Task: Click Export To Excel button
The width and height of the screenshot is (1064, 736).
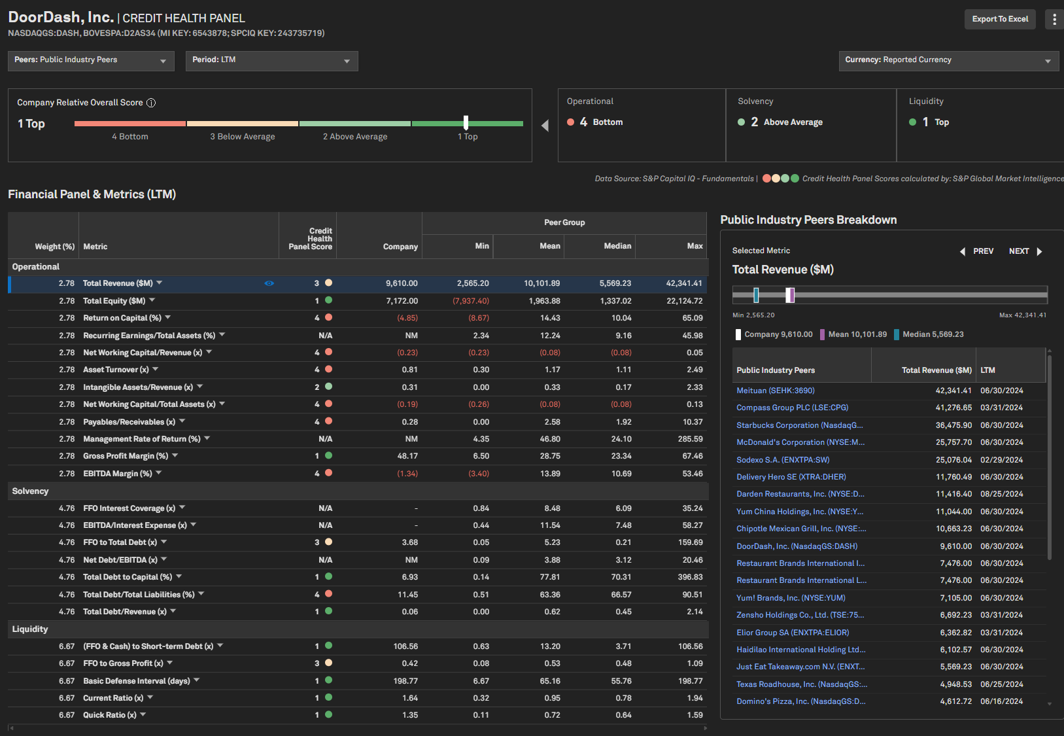Action: tap(1000, 19)
